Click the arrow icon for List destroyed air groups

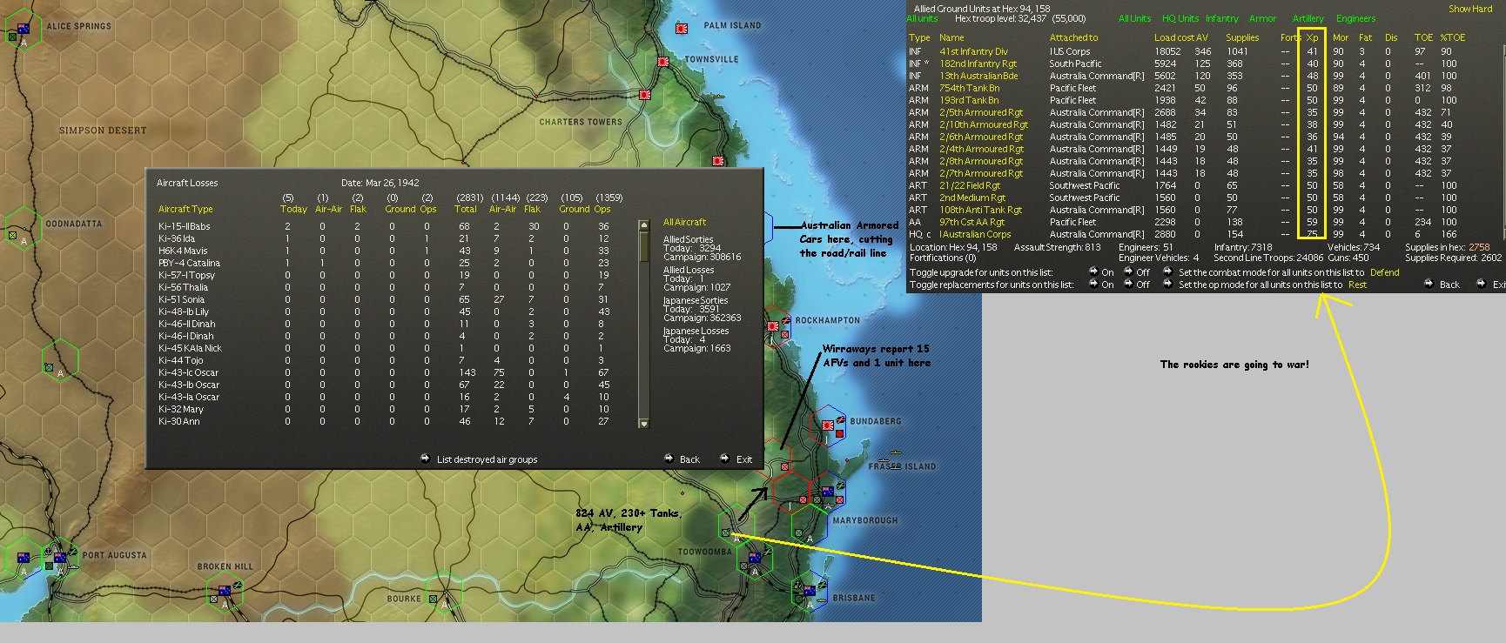pos(425,459)
